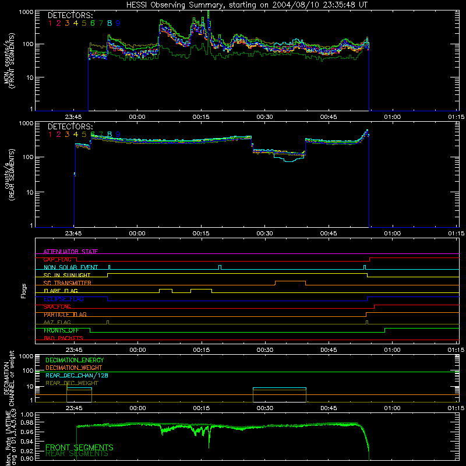This screenshot has width=466, height=466.
Task: Click the 00:15 tick label under the Flags plot
Action: (201, 350)
